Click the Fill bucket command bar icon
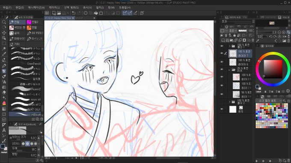Image resolution: width=291 pixels, height=163 pixels. tap(96, 13)
